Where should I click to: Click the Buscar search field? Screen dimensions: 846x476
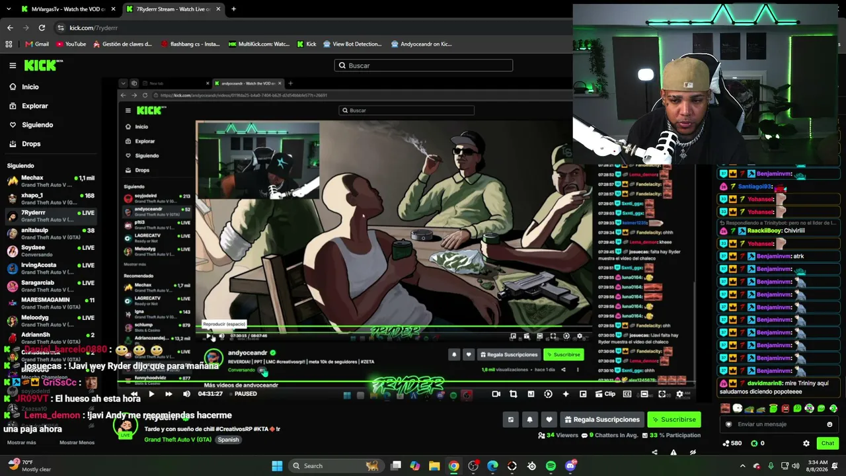point(424,65)
